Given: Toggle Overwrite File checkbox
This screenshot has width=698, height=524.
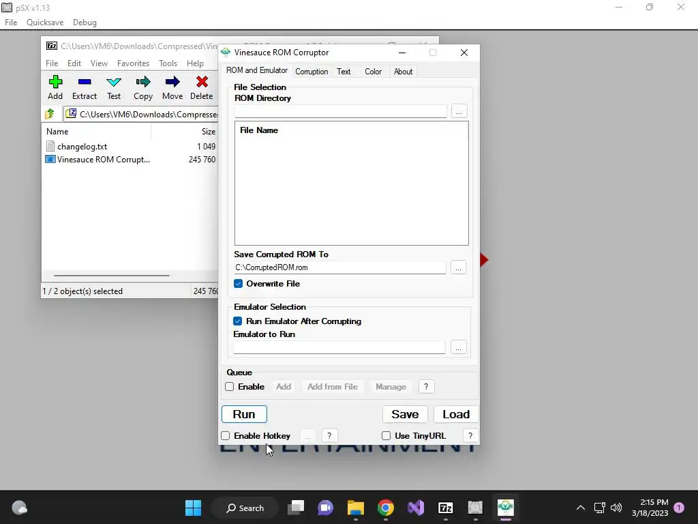Looking at the screenshot, I should [238, 284].
